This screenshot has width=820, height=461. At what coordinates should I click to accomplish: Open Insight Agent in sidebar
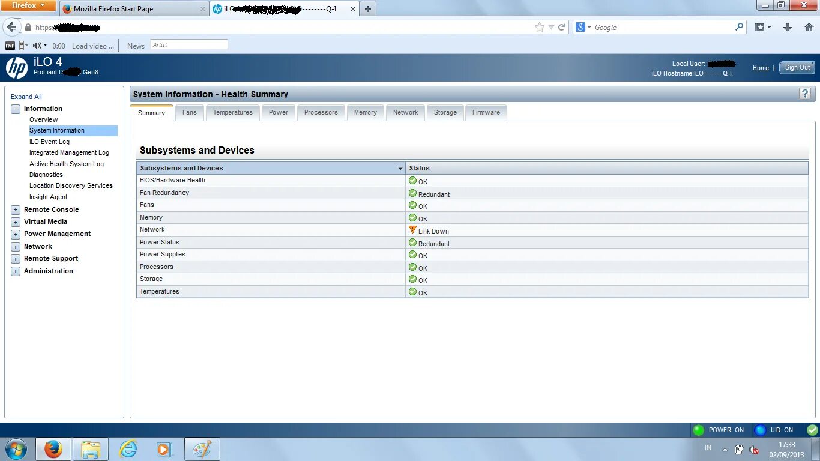click(x=48, y=197)
